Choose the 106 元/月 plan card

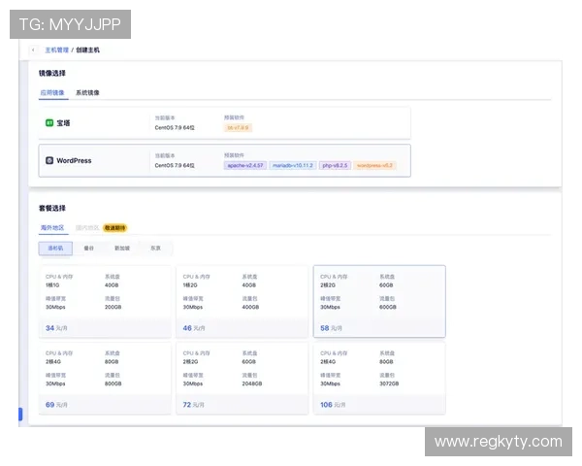(379, 378)
